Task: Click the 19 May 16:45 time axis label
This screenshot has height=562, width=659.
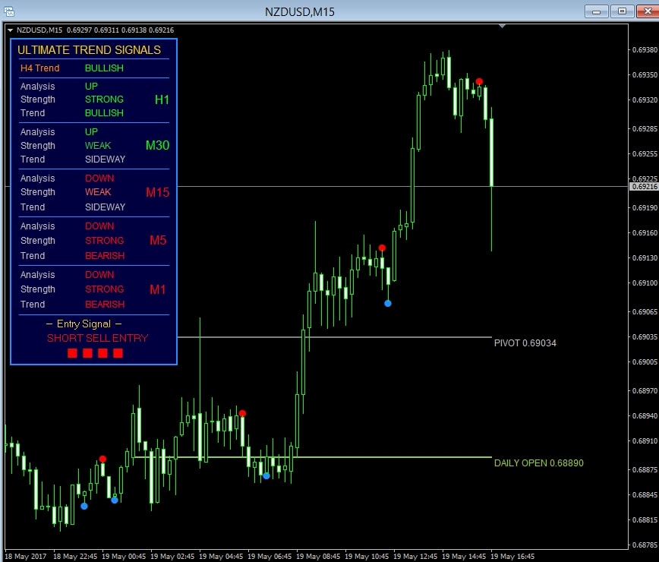Action: click(x=512, y=557)
